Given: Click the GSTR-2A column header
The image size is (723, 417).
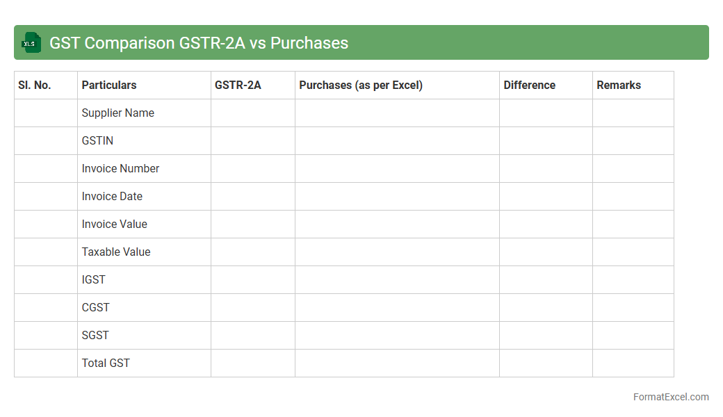Looking at the screenshot, I should coord(238,85).
